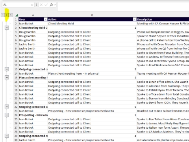Click 'Spoke to Darren from Grindley' description
The width and height of the screenshot is (189, 142).
[x=163, y=99]
